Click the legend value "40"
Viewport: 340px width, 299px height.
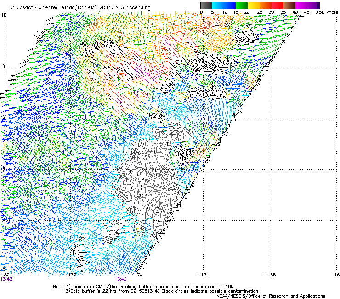pyautogui.click(x=295, y=12)
